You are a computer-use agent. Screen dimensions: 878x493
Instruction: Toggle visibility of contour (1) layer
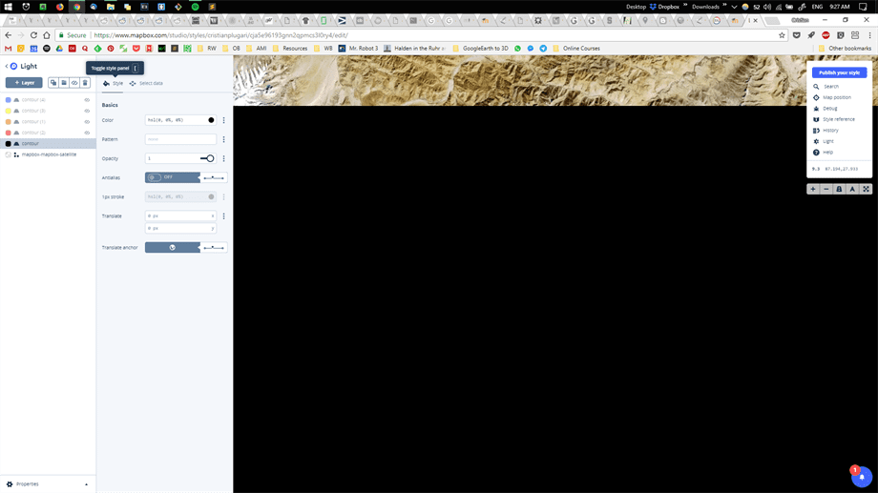click(x=87, y=122)
